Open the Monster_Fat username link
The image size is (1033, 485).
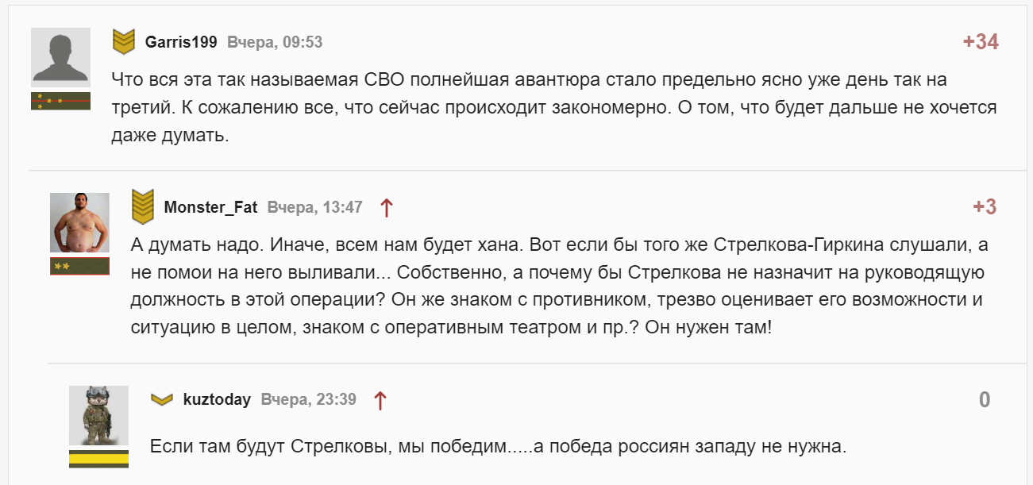click(210, 207)
